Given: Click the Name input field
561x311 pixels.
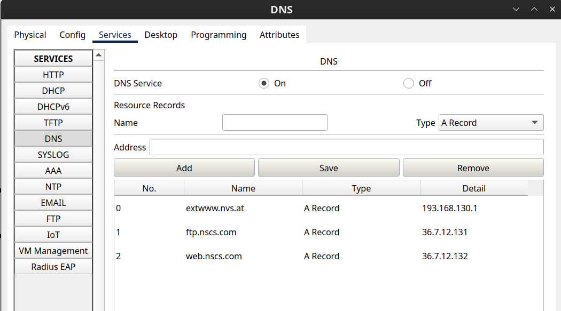Looking at the screenshot, I should pyautogui.click(x=275, y=123).
